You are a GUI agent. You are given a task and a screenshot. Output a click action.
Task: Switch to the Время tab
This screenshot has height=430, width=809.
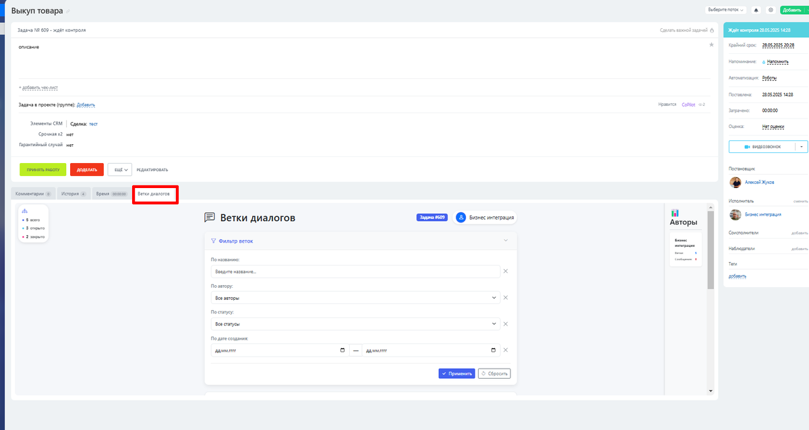click(111, 193)
